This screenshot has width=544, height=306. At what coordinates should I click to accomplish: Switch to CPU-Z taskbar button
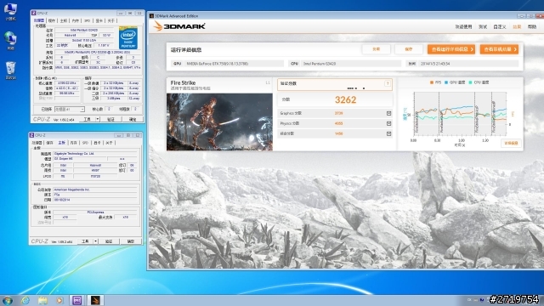pyautogui.click(x=77, y=300)
